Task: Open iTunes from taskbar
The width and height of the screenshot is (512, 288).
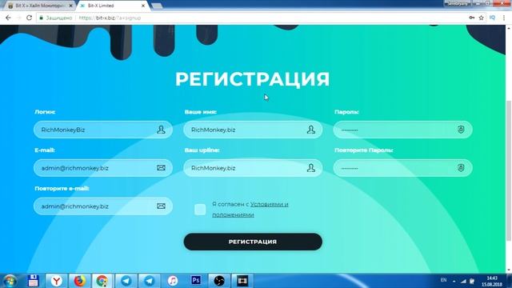Action: click(173, 281)
